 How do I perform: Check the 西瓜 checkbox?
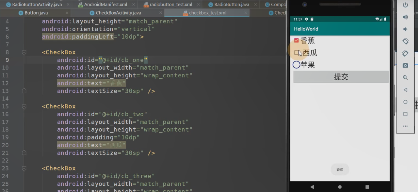(x=297, y=53)
